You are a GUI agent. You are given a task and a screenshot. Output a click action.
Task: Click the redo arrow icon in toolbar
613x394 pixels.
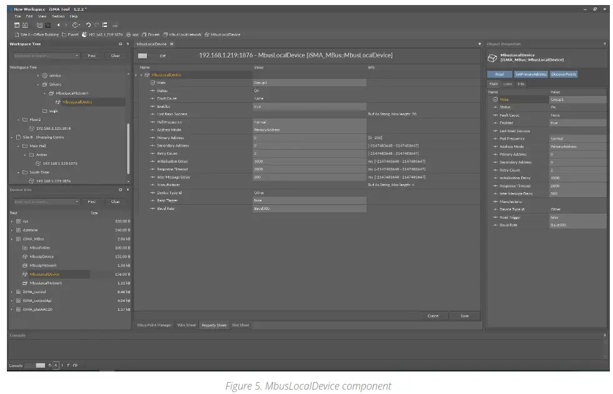(96, 25)
